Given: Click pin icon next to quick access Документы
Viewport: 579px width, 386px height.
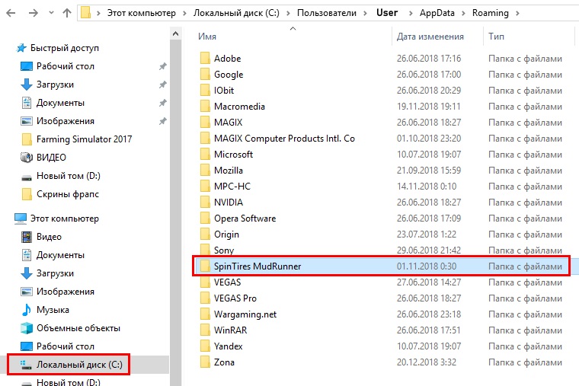Looking at the screenshot, I should 163,103.
